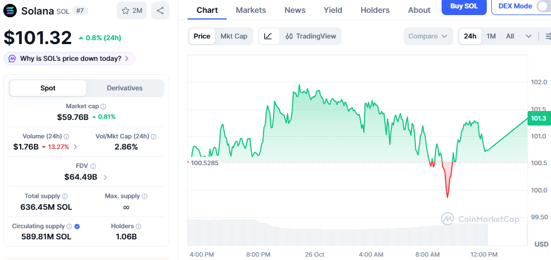Select the Price chart toggle

point(202,36)
